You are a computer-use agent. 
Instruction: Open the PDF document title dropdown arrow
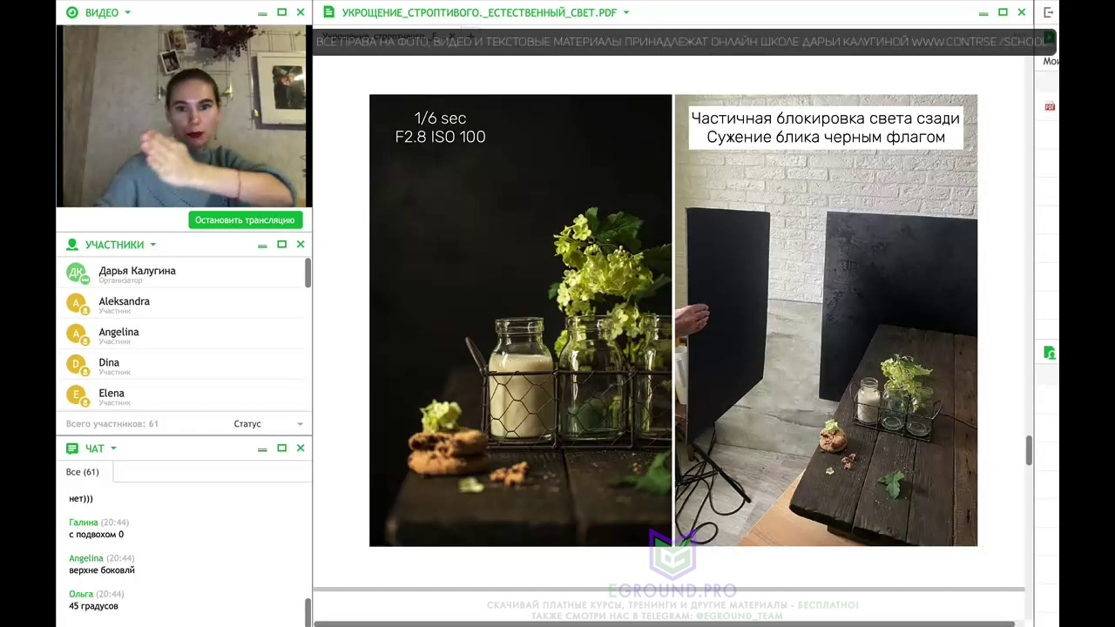(x=626, y=12)
